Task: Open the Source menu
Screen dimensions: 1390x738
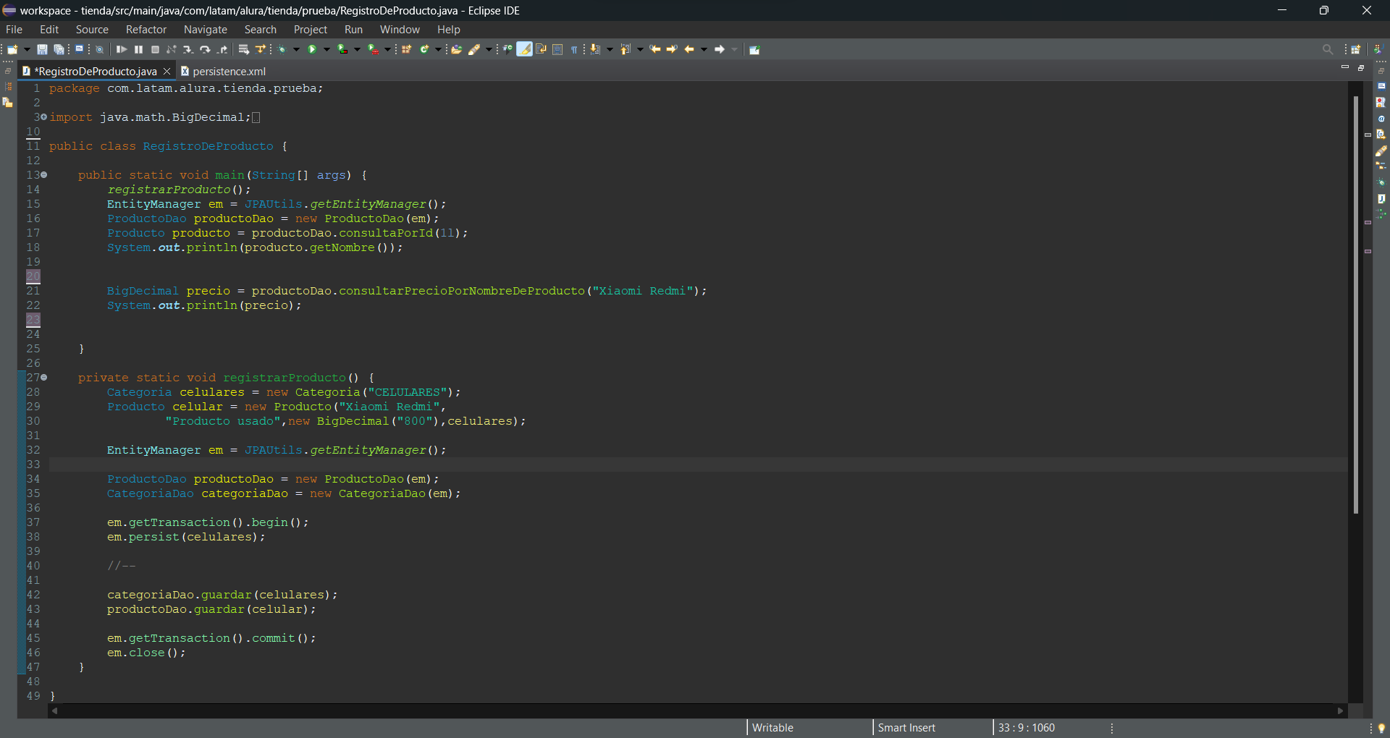Action: [x=92, y=30]
